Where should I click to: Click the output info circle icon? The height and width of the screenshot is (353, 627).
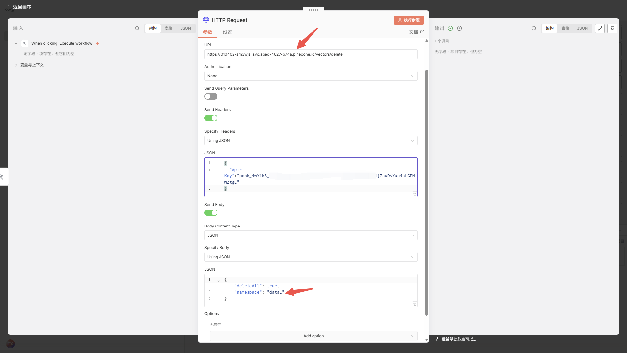pos(459,28)
